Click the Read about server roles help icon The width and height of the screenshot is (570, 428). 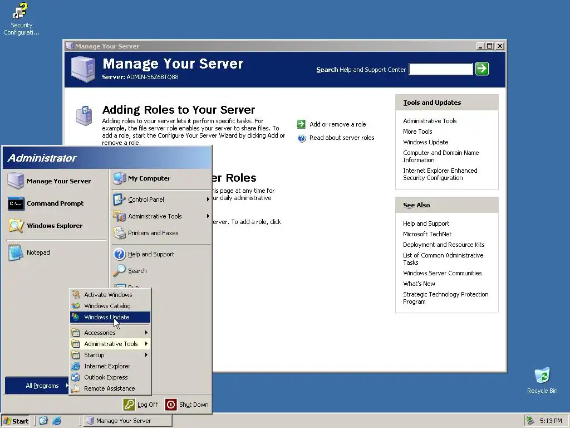(302, 138)
